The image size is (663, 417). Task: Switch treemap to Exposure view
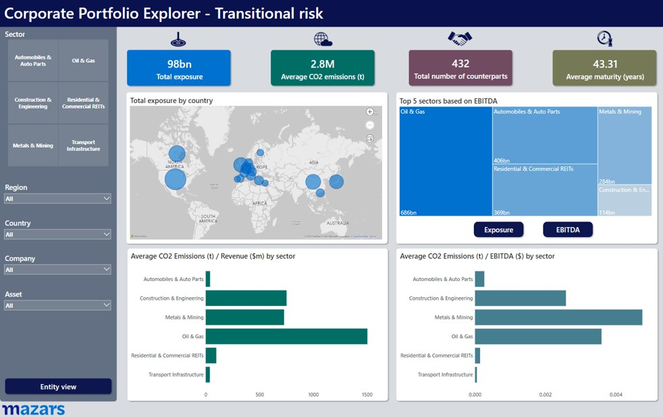tap(498, 230)
